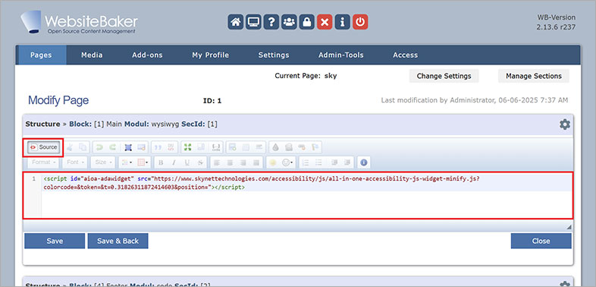Screen dimensions: 596x287
Task: Click the Save & Back button
Action: [118, 241]
